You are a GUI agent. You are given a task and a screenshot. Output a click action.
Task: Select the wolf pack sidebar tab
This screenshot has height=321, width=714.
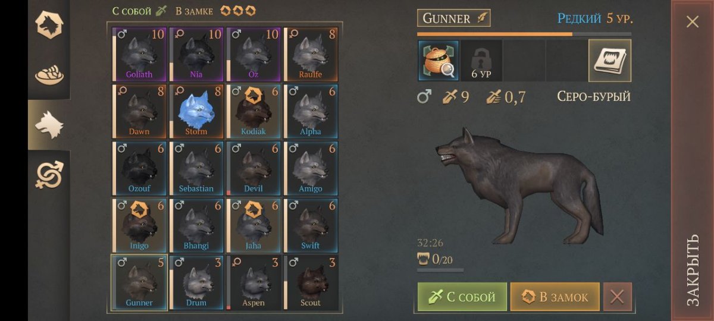tap(49, 124)
